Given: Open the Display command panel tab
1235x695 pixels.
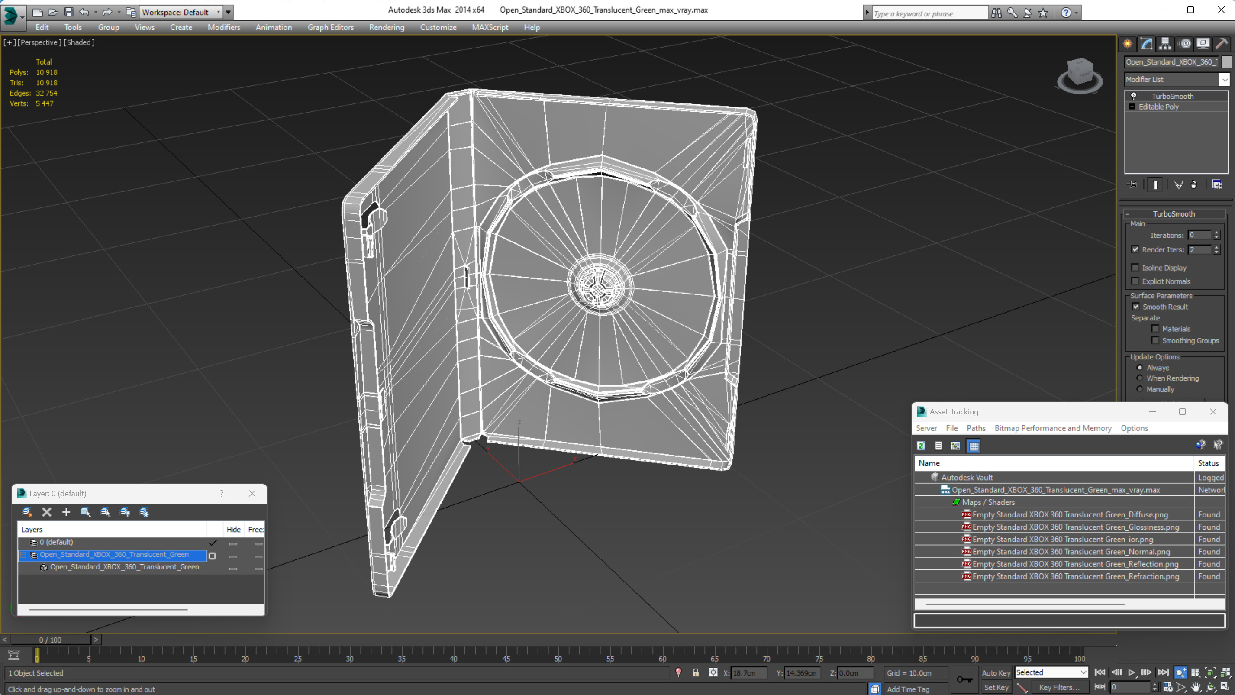Looking at the screenshot, I should click(1203, 44).
